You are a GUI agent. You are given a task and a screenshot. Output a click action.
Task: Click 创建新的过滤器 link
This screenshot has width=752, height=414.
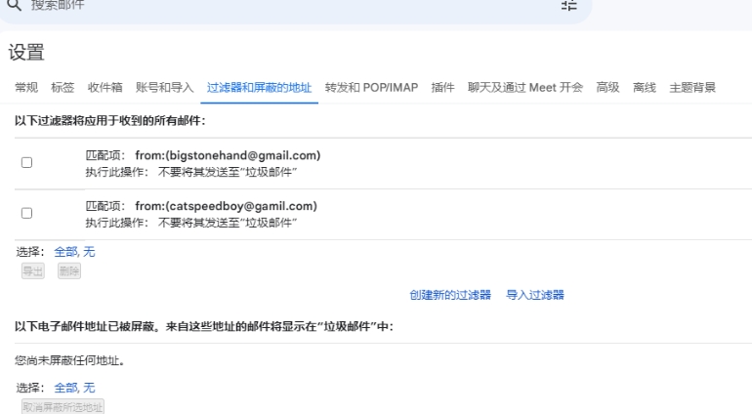click(450, 295)
